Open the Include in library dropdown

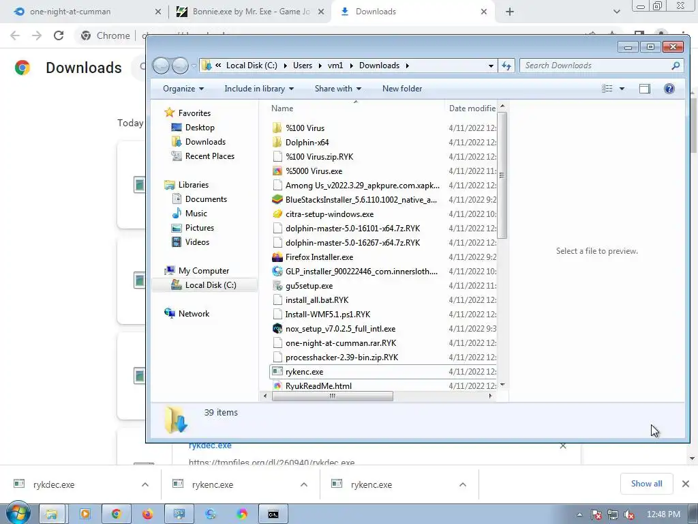click(x=259, y=89)
